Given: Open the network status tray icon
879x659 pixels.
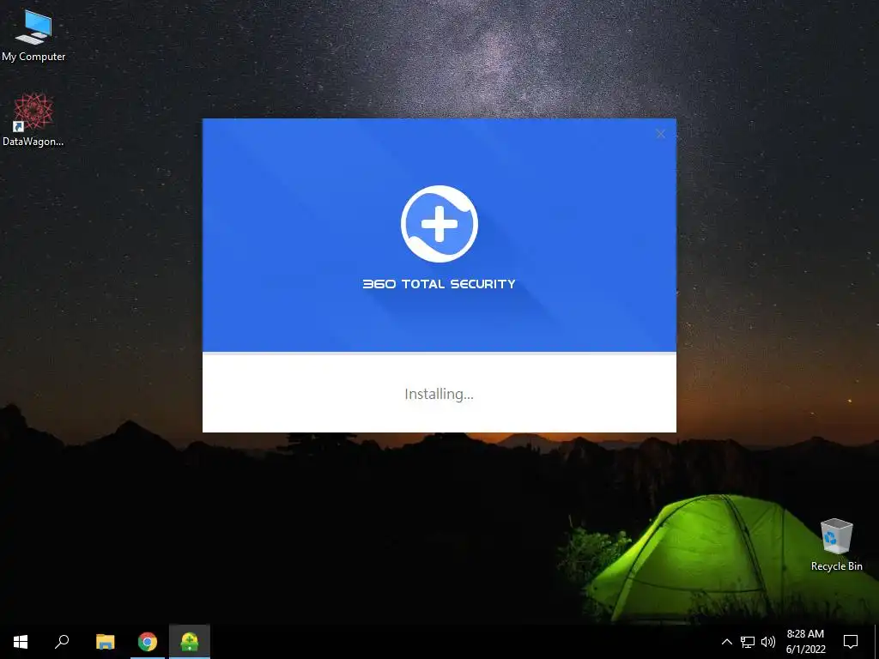Looking at the screenshot, I should (x=748, y=642).
